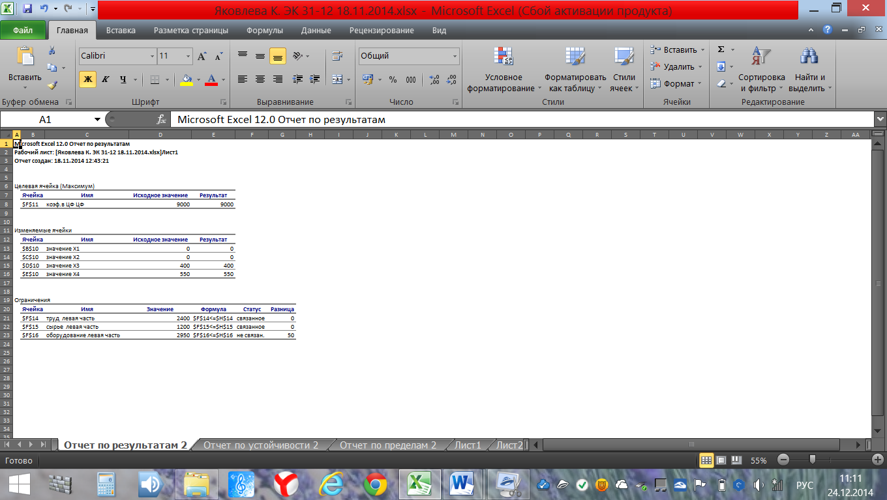
Task: Align text left
Action: 243,79
